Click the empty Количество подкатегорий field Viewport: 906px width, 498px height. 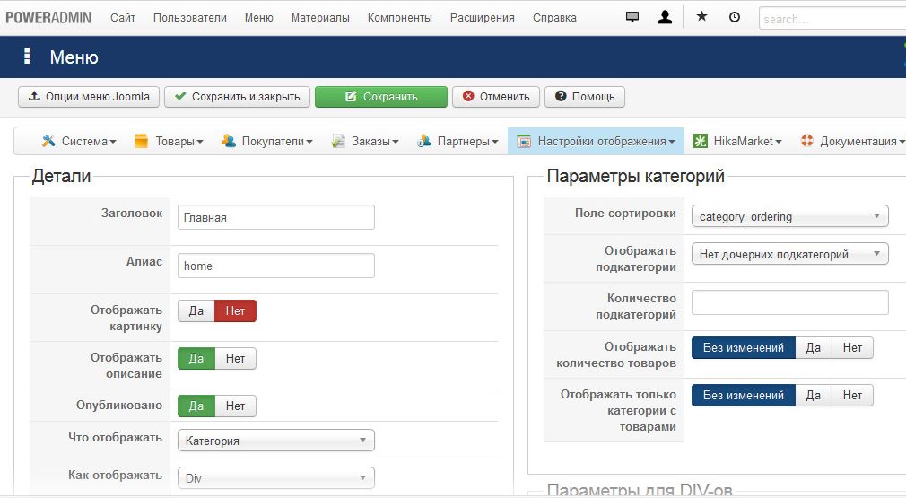(790, 302)
